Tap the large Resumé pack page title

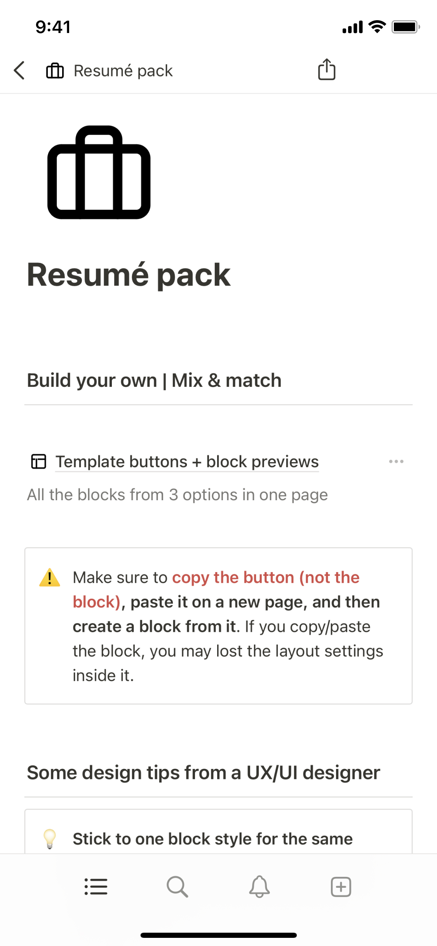(129, 275)
